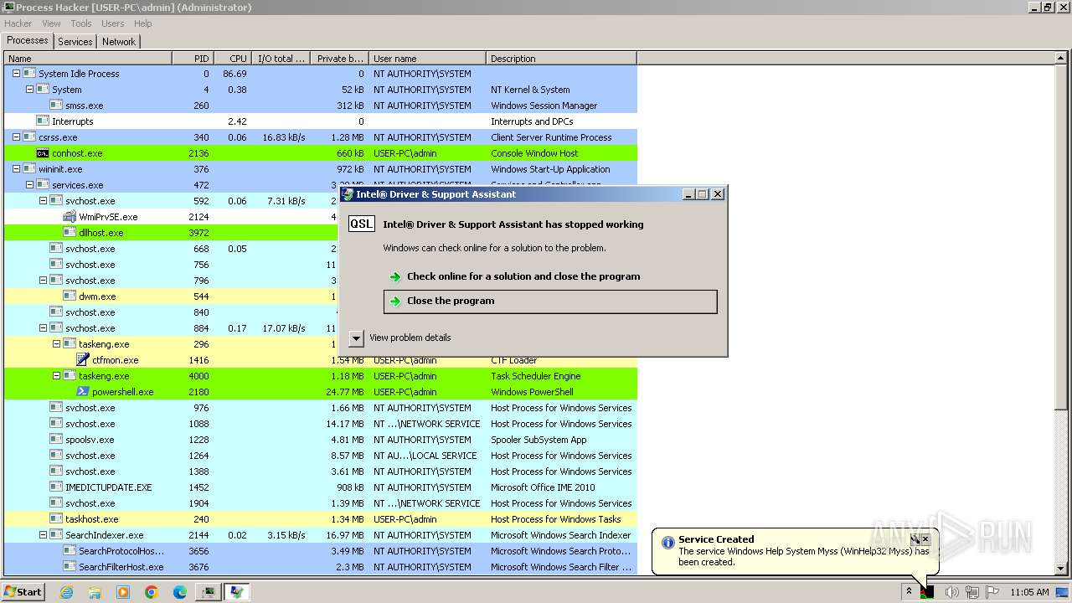The width and height of the screenshot is (1072, 603).
Task: Open the Tools menu
Action: pyautogui.click(x=81, y=23)
